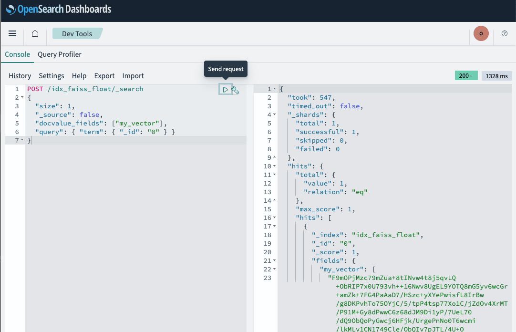Click the "successful": 1 response line
516x332 pixels.
tap(327, 132)
